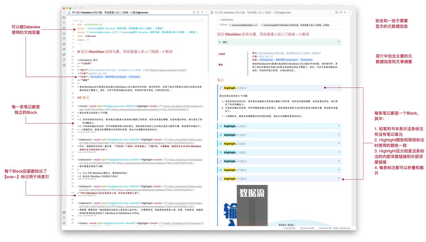Open the calendar daily note ribbon icon
This screenshot has width=426, height=242.
pos(64,39)
